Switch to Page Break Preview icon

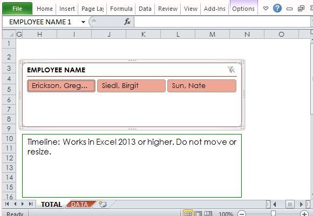point(208,214)
